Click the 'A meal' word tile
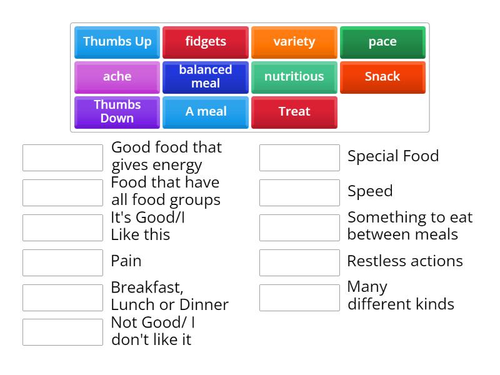 pyautogui.click(x=205, y=111)
